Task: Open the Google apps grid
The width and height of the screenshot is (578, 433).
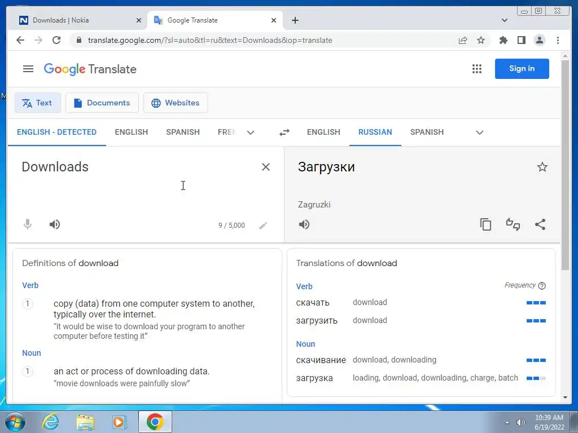Action: coord(476,69)
